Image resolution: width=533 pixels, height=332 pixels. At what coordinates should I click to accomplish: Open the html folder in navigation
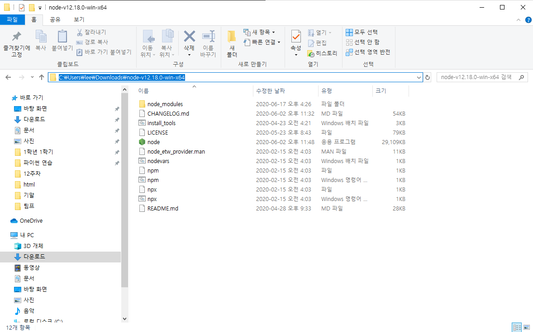click(x=29, y=185)
